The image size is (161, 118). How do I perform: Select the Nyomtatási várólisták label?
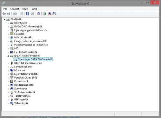point(26,74)
